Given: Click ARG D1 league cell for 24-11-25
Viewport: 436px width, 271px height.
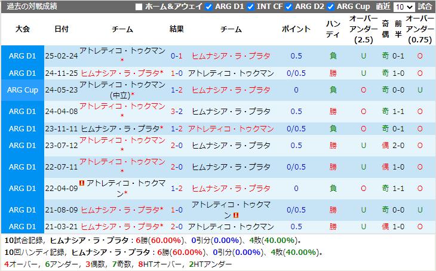Looking at the screenshot, I should (23, 73).
